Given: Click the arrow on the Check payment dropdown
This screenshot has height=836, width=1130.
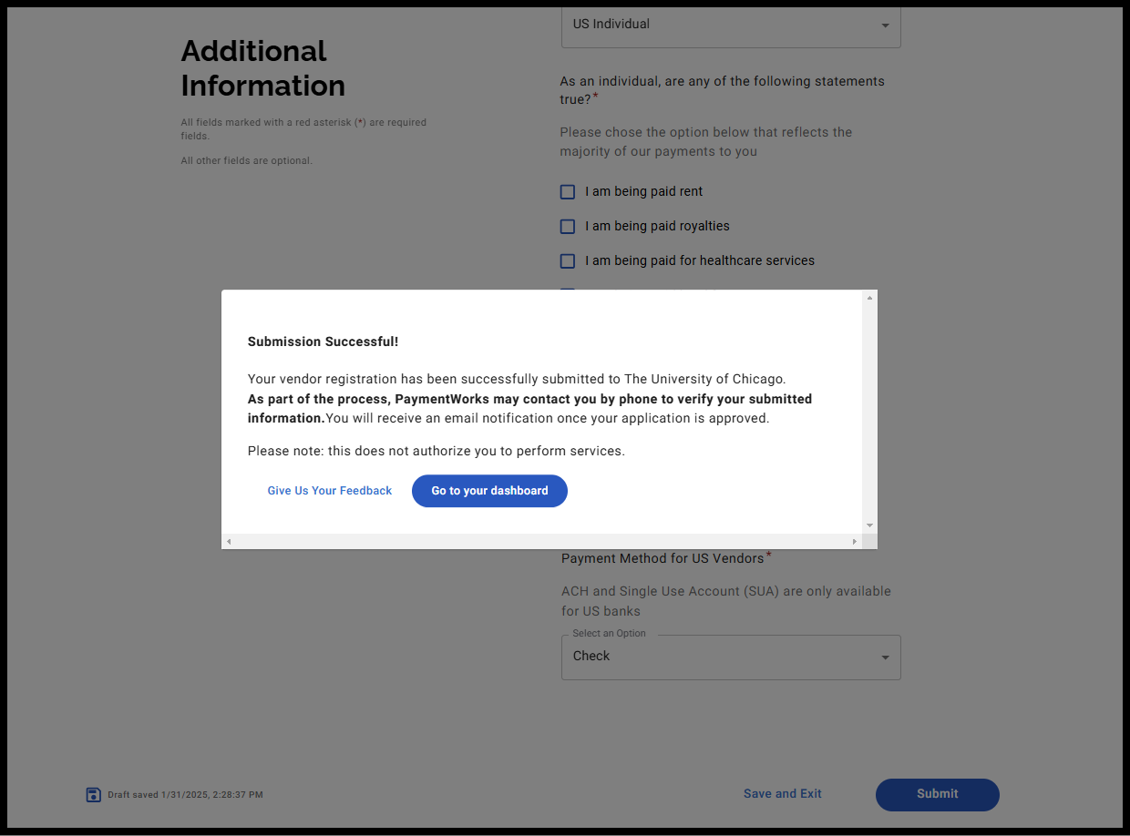Looking at the screenshot, I should click(x=885, y=658).
